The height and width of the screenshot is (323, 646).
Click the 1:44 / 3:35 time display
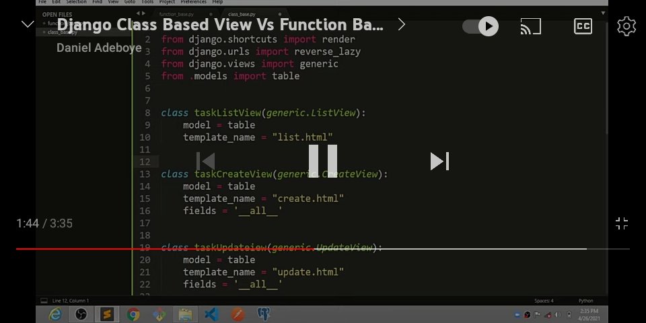tap(44, 223)
